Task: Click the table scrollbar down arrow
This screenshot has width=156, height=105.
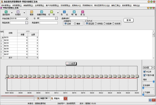Action: (154, 58)
